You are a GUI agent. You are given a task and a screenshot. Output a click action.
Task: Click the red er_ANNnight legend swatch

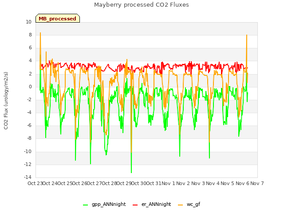pyautogui.click(x=135, y=205)
